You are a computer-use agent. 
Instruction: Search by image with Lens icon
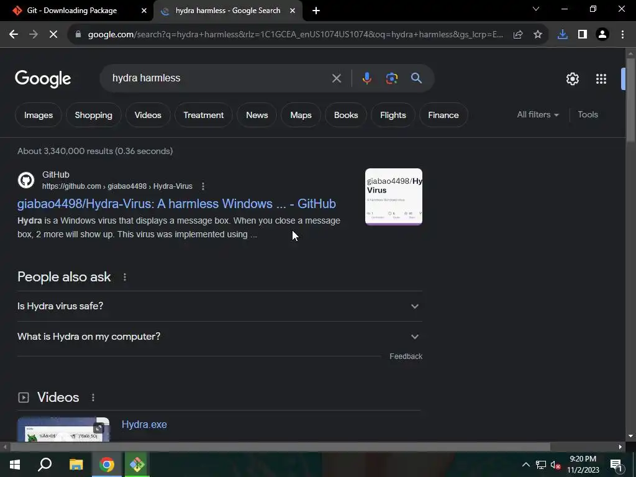(x=391, y=78)
